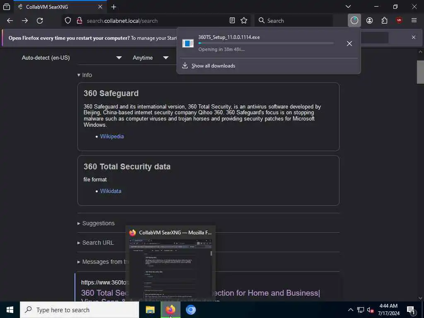View site security lock information

79,21
